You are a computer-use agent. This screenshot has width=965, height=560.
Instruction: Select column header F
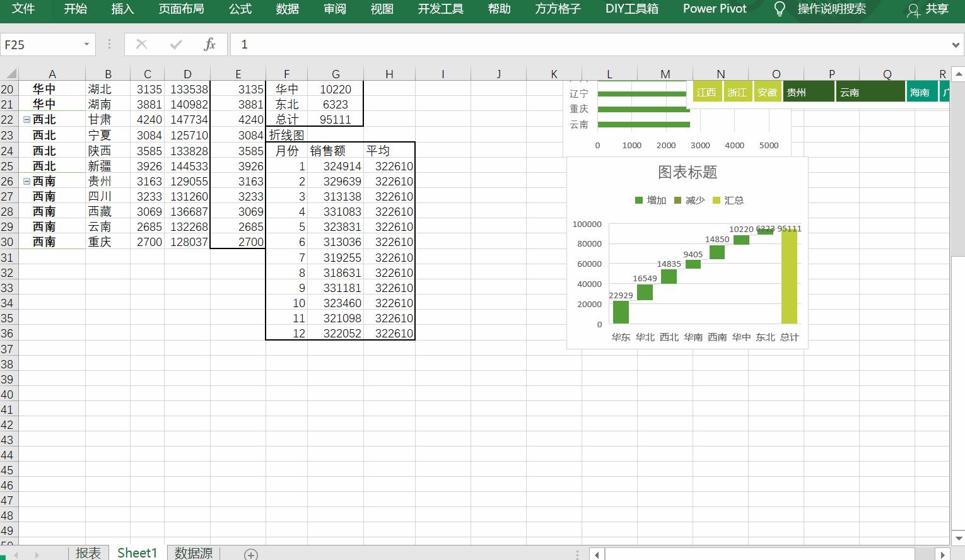coord(286,74)
